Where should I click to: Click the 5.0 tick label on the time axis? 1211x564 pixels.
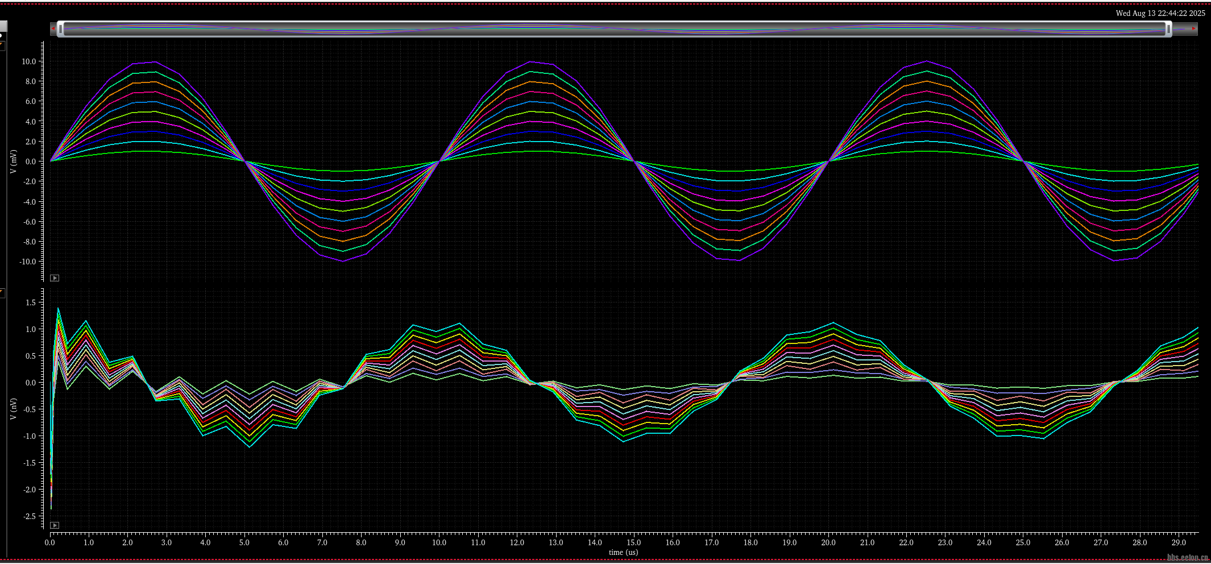click(244, 542)
